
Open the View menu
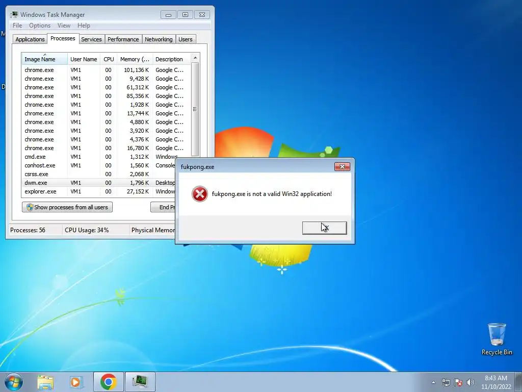click(64, 26)
